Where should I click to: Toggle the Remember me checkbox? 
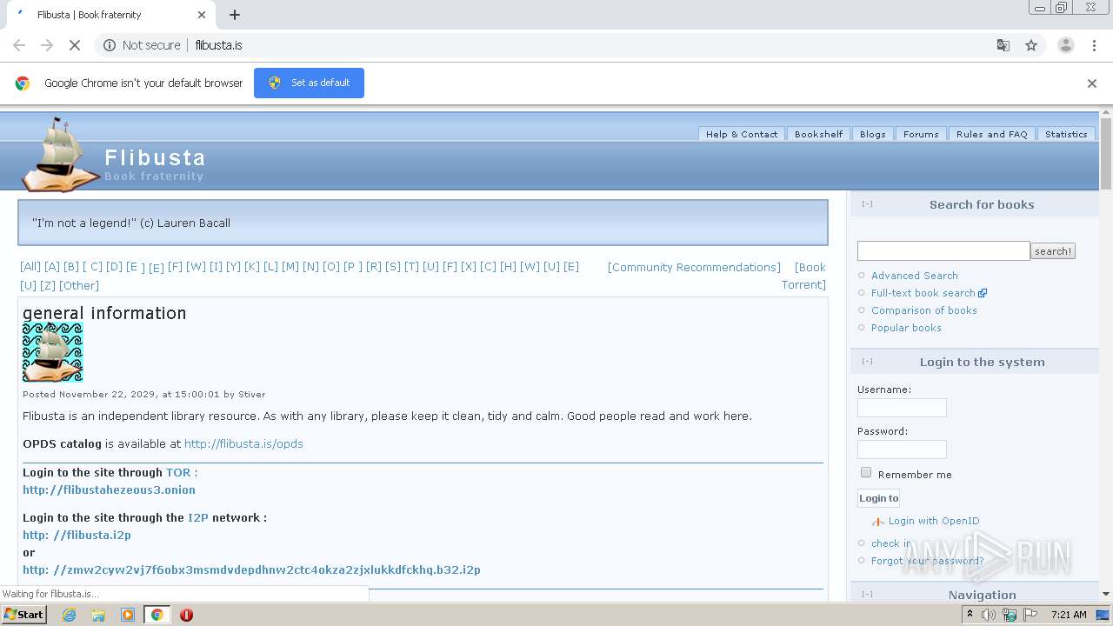866,472
